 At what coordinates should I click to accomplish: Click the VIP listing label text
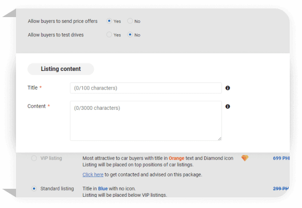[x=51, y=158]
